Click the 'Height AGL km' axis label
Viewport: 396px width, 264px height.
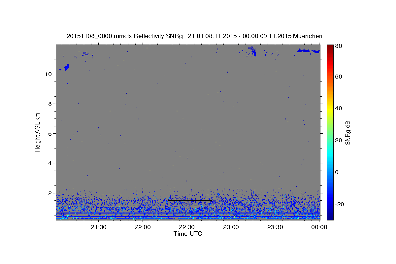coord(38,132)
